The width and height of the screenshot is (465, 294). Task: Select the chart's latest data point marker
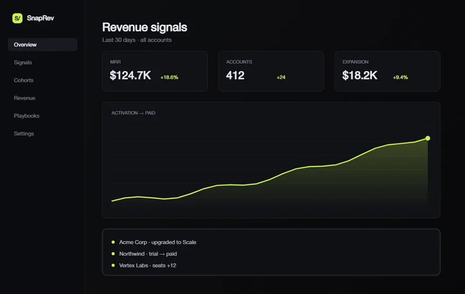point(428,138)
